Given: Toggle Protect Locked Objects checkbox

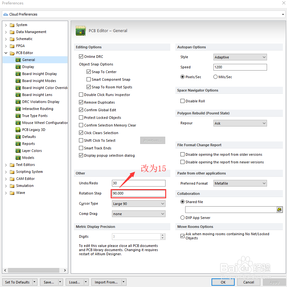Looking at the screenshot, I should (81, 118).
